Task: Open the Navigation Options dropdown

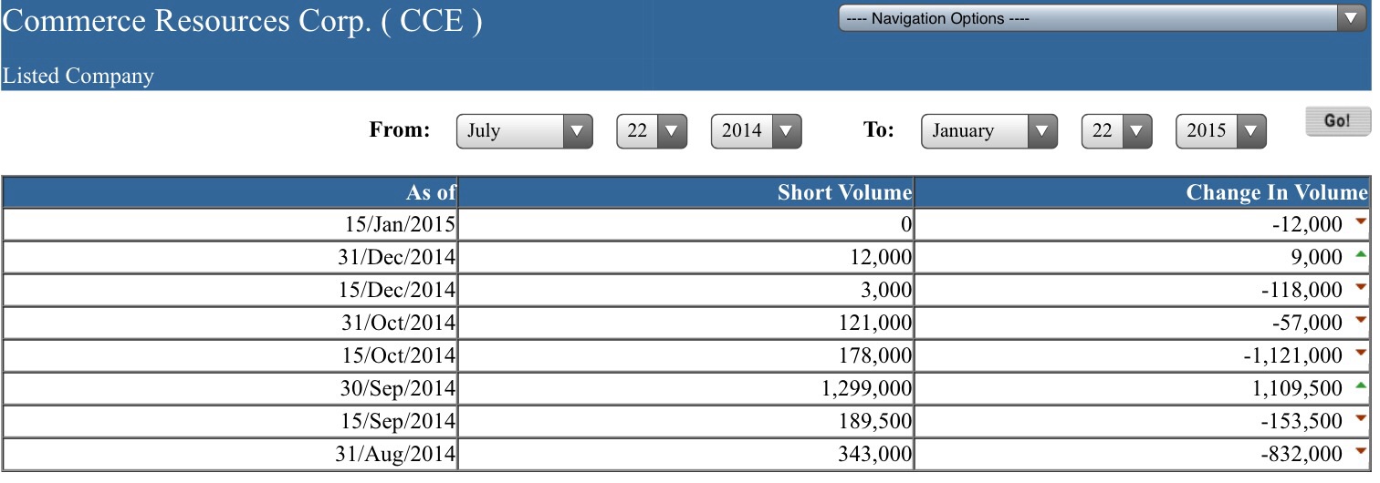Action: [x=1102, y=18]
